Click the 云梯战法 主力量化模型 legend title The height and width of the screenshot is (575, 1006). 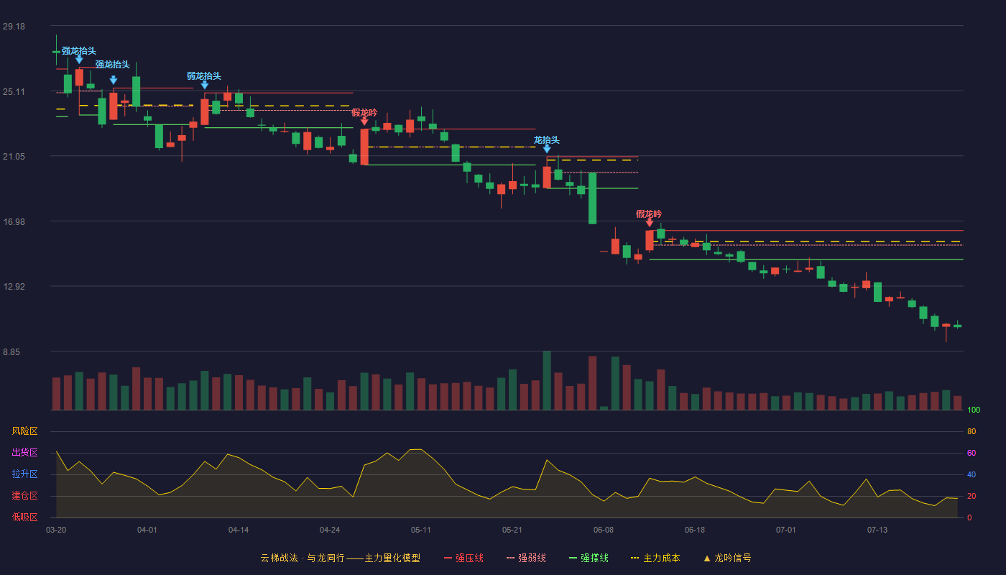click(341, 558)
